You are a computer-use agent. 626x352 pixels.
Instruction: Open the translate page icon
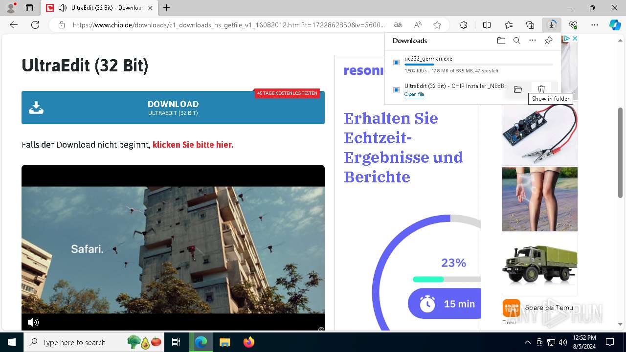(398, 25)
